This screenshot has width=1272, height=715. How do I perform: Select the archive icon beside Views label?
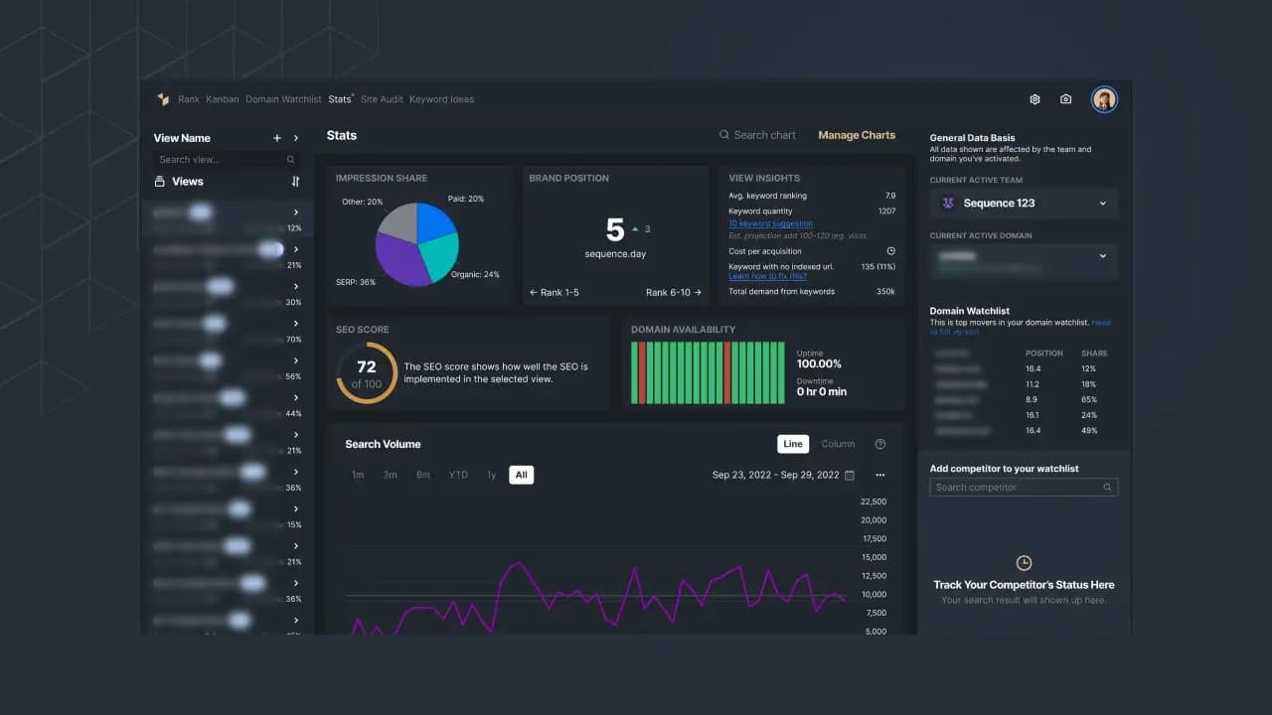[159, 182]
